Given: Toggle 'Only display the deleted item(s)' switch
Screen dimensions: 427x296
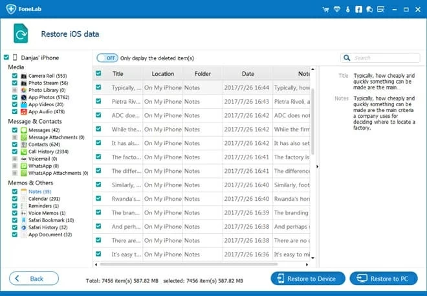Looking at the screenshot, I should point(107,58).
